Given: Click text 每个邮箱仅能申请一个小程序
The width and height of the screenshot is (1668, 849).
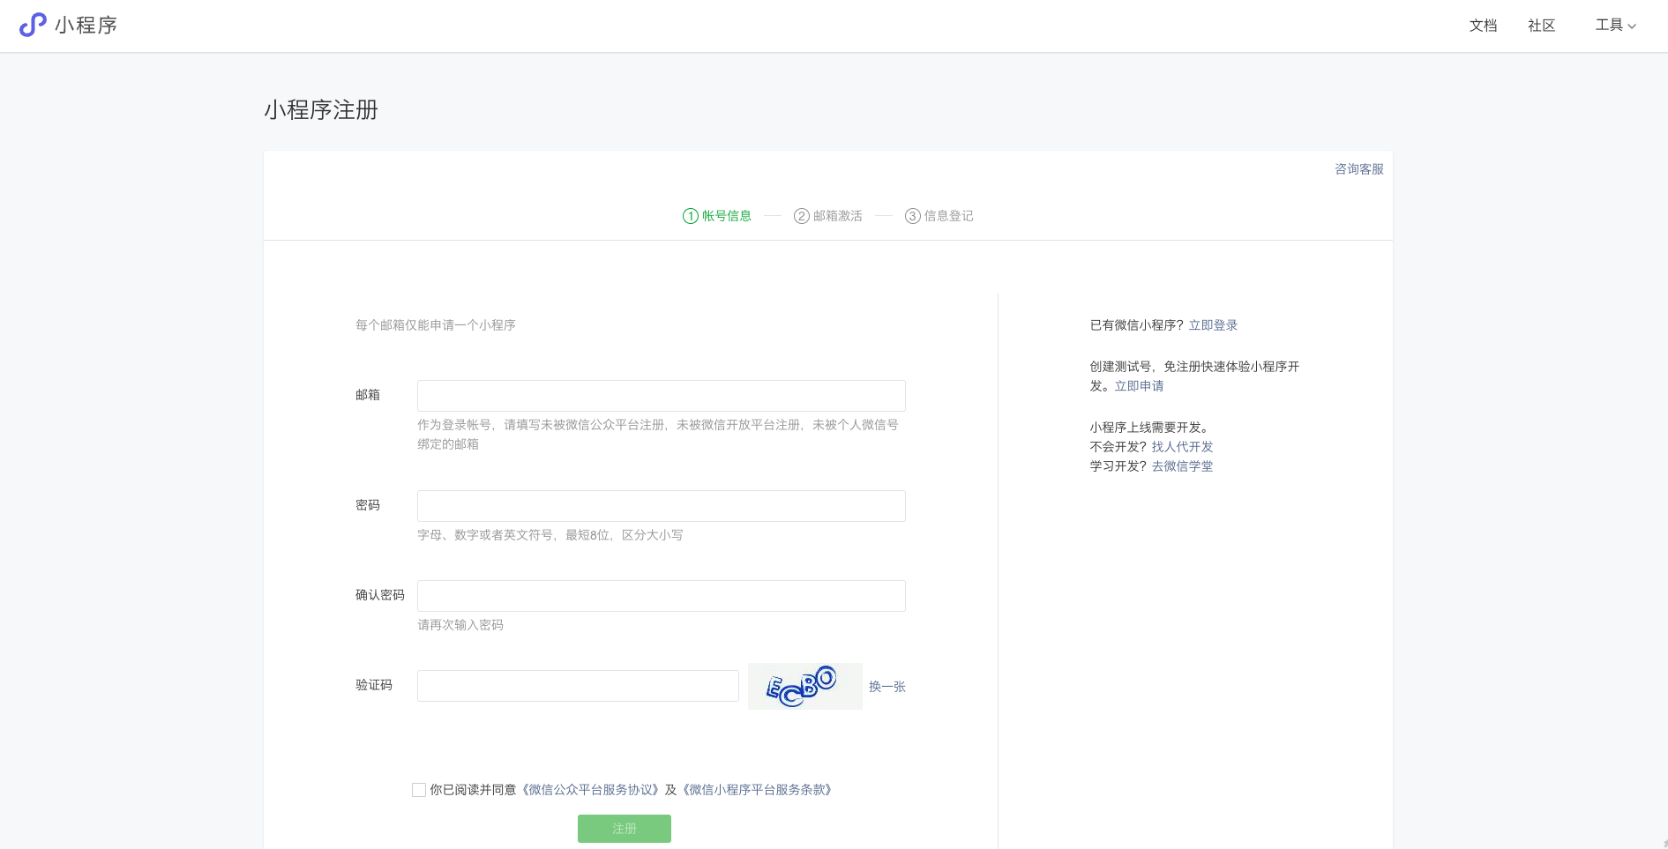Looking at the screenshot, I should click(x=436, y=325).
